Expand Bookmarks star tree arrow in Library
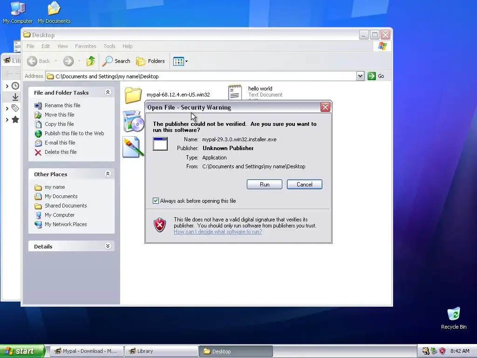This screenshot has height=358, width=477. coord(7,120)
